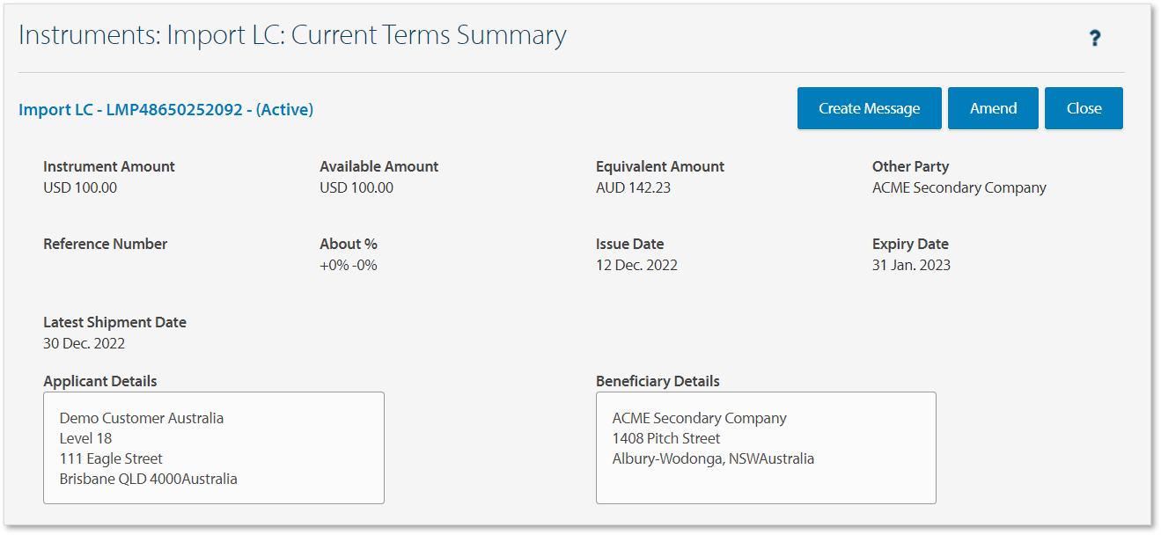The image size is (1161, 535).
Task: Click Other Party ACME Secondary Company text
Action: click(959, 187)
